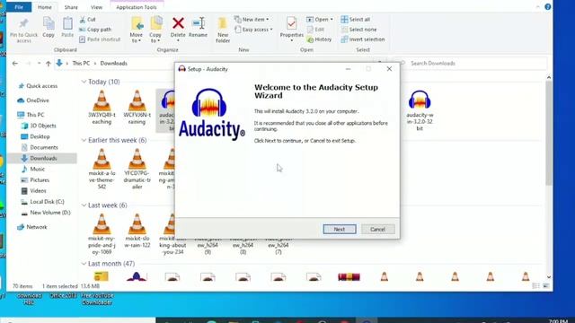Click Select all in ribbon

pyautogui.click(x=356, y=20)
